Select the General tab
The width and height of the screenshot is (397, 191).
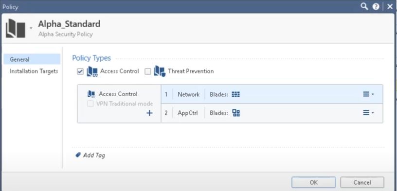[x=32, y=59]
